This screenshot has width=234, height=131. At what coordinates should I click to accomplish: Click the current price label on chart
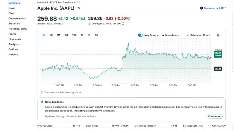218,54
